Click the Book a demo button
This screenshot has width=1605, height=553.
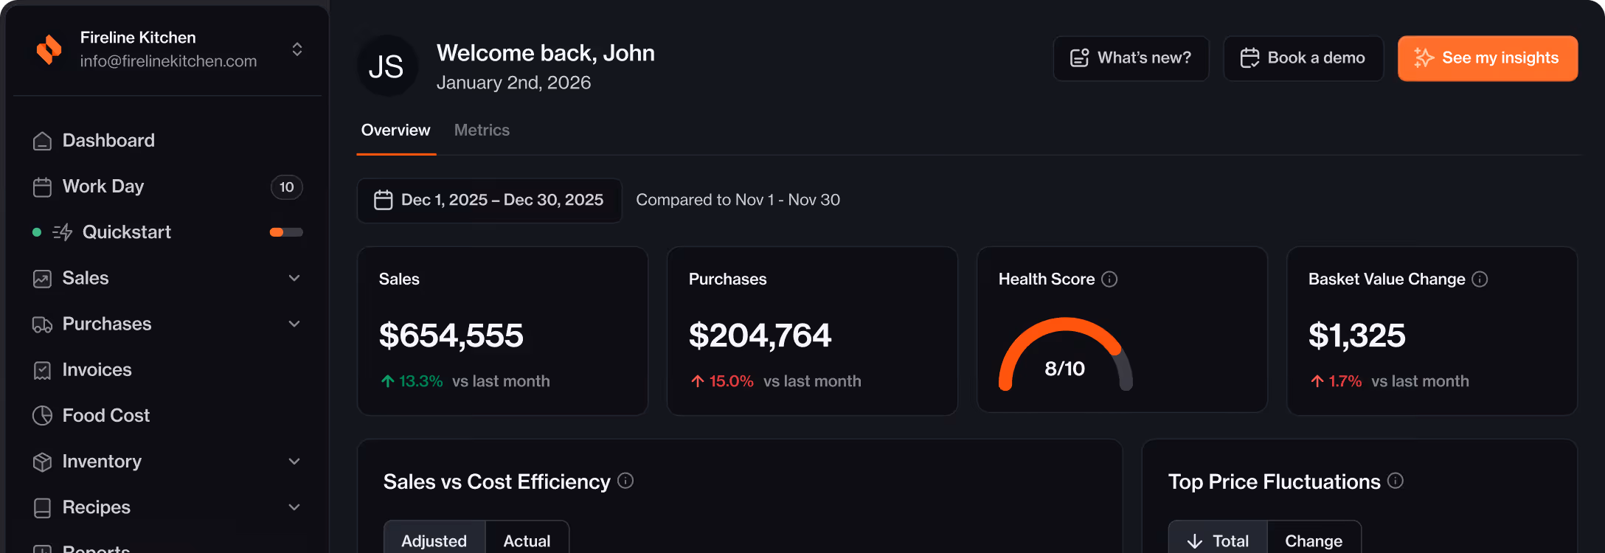[1303, 58]
